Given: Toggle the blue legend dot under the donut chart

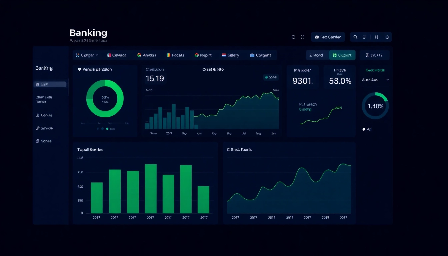Looking at the screenshot, I should coord(102,129).
